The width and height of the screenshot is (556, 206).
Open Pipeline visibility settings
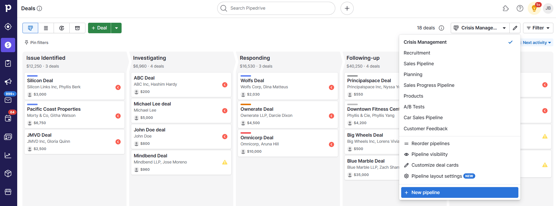coord(429,154)
